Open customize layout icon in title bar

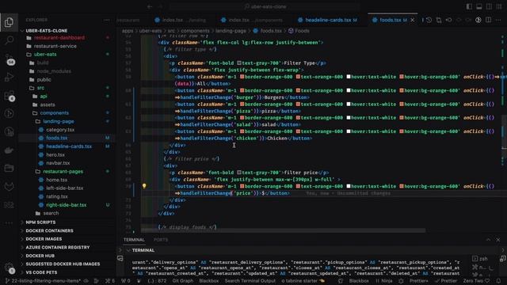pos(499,6)
